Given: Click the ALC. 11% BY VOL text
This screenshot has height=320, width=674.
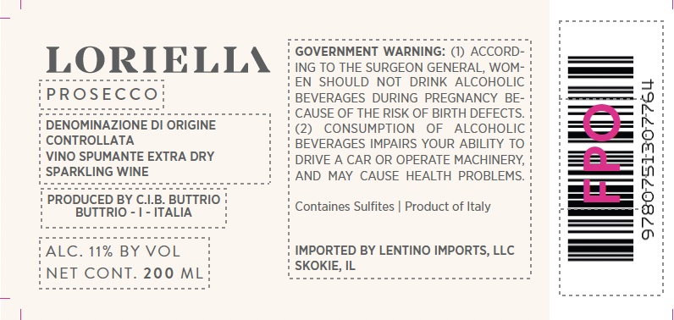Looking at the screenshot, I should coord(113,251).
